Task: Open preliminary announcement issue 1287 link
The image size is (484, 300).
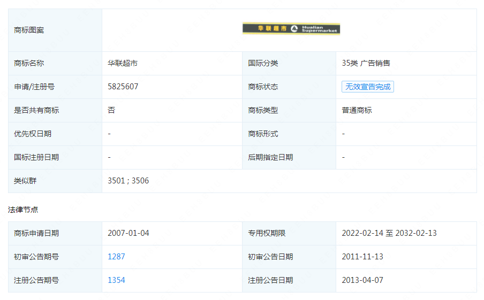Action: [116, 257]
